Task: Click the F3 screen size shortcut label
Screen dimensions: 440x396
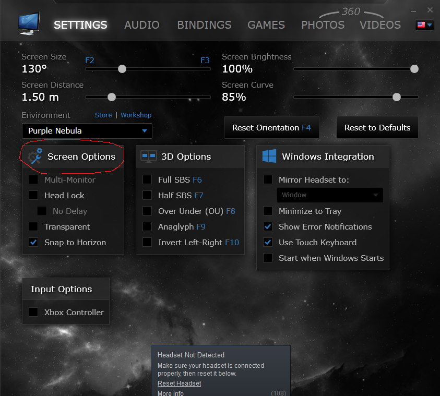Action: (x=205, y=61)
